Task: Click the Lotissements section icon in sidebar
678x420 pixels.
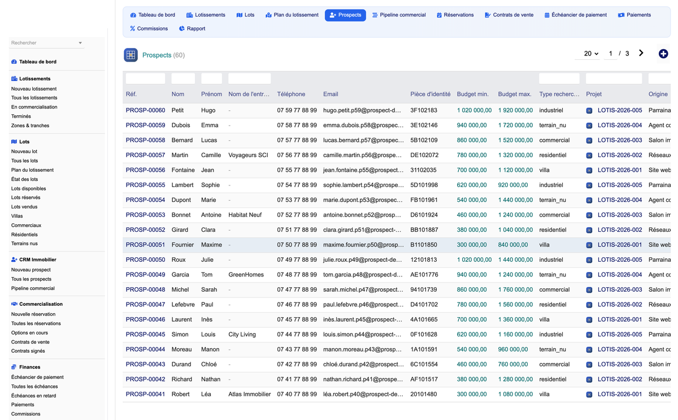Action: click(x=14, y=79)
